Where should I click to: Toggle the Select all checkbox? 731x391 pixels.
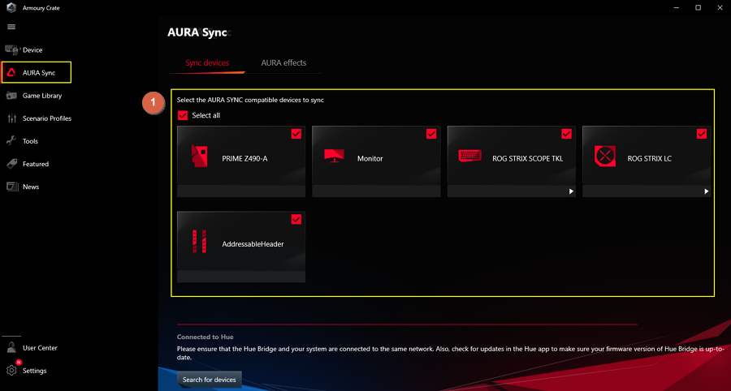183,115
